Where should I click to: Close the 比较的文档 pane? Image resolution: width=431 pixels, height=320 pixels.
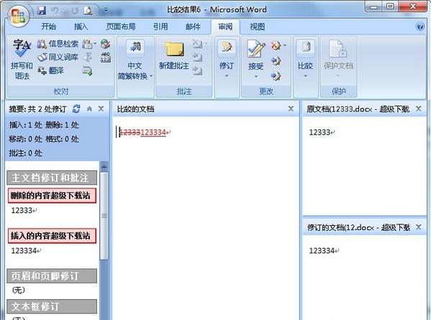(291, 109)
